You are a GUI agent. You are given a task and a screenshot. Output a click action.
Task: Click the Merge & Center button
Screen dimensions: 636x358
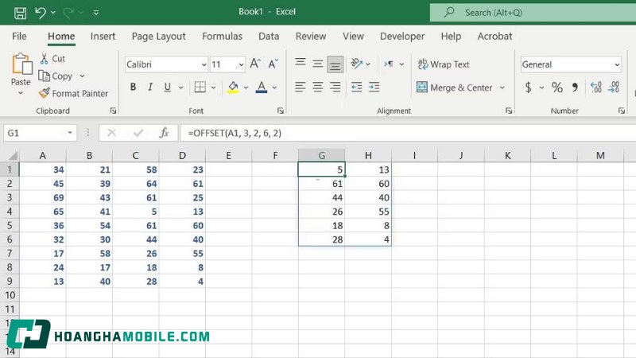point(460,88)
